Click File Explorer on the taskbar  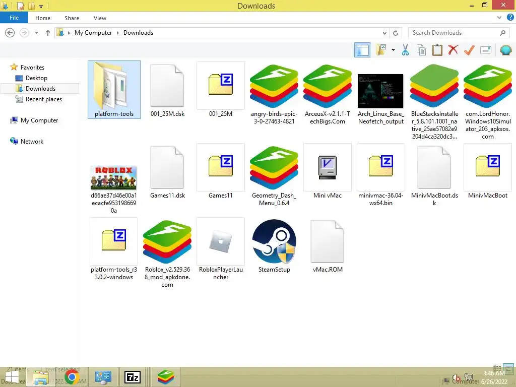40,377
